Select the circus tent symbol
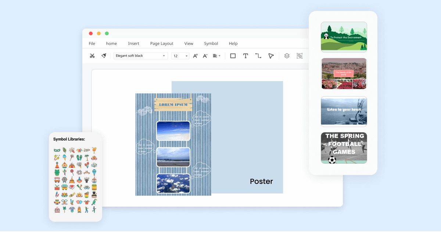Viewport: 441px width, 232px height. 72,165
